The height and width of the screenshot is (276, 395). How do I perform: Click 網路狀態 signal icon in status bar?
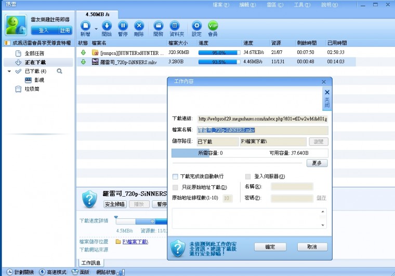121,272
